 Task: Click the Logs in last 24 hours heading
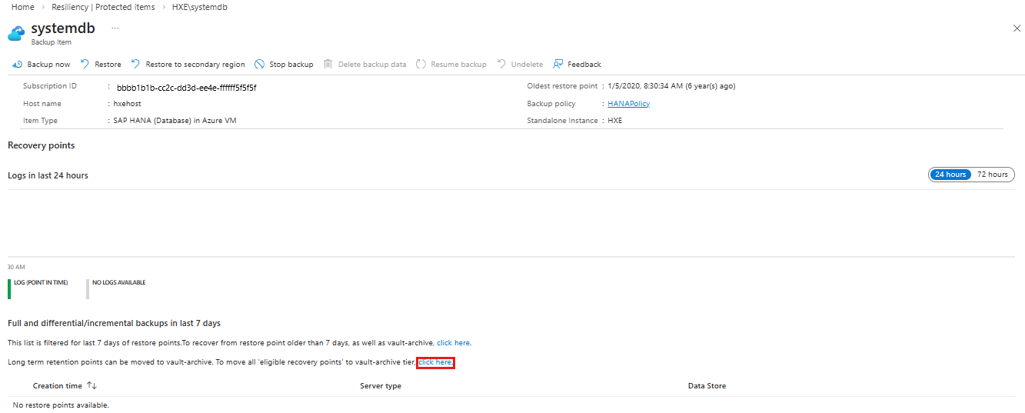tap(48, 175)
